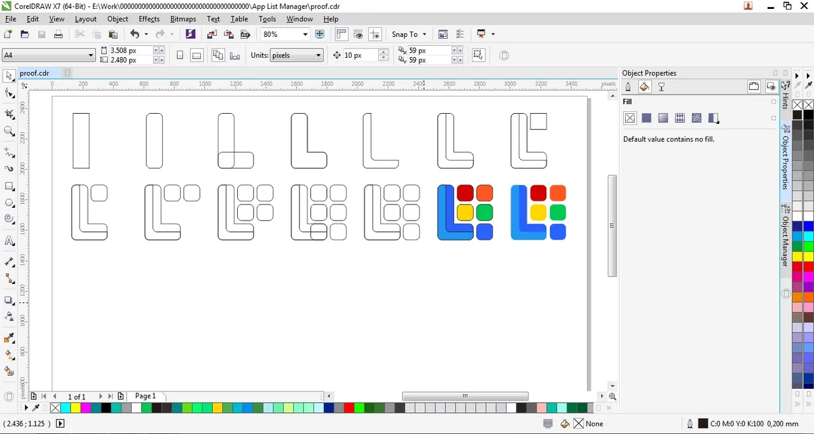Viewport: 814px width, 434px height.
Task: Click the Page 1 tab
Action: [x=145, y=396]
